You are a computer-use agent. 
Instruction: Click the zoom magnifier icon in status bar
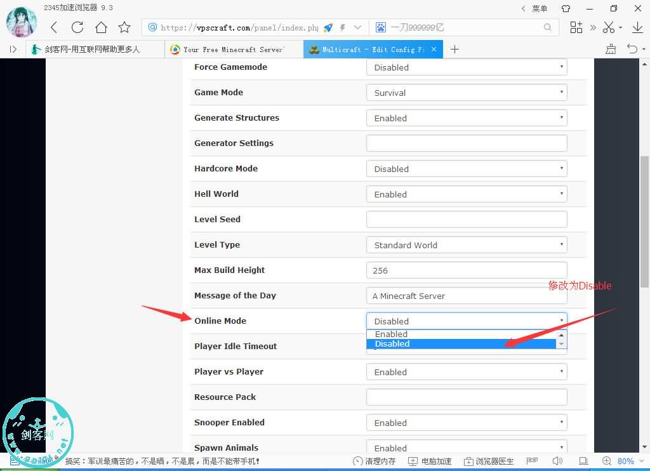pyautogui.click(x=606, y=461)
